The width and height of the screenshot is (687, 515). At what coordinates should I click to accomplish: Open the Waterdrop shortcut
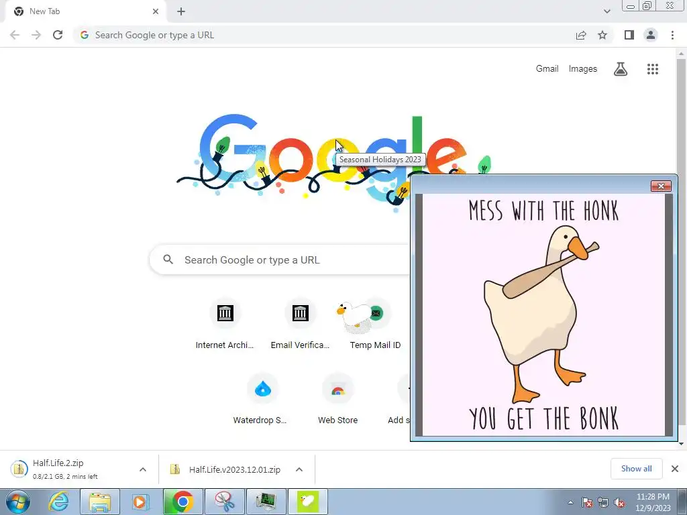262,399
